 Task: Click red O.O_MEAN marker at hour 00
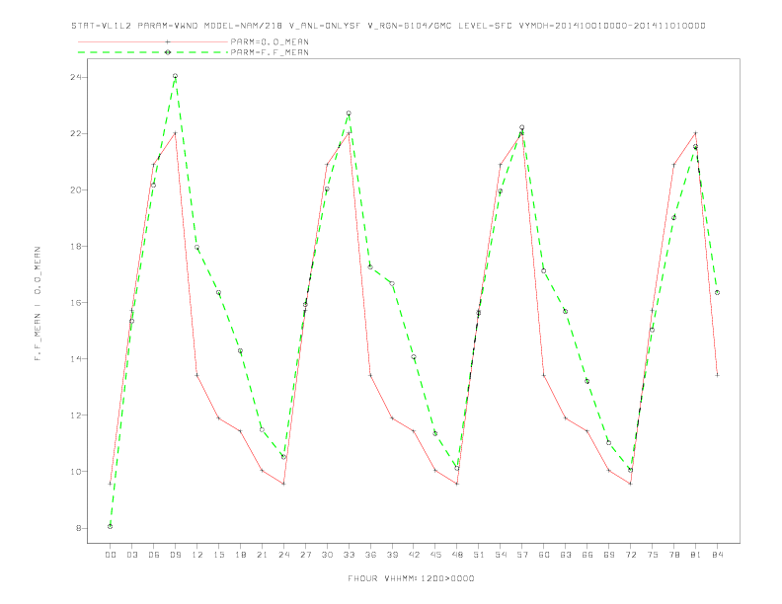111,484
